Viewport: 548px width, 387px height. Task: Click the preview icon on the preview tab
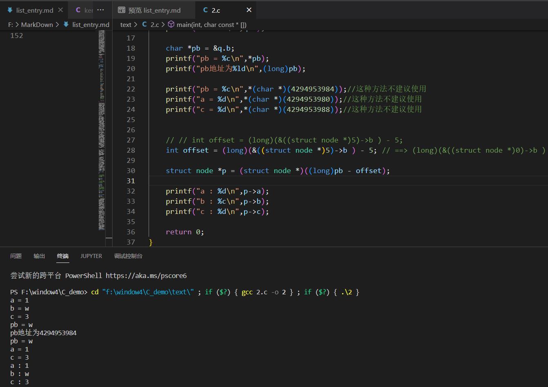pos(121,10)
